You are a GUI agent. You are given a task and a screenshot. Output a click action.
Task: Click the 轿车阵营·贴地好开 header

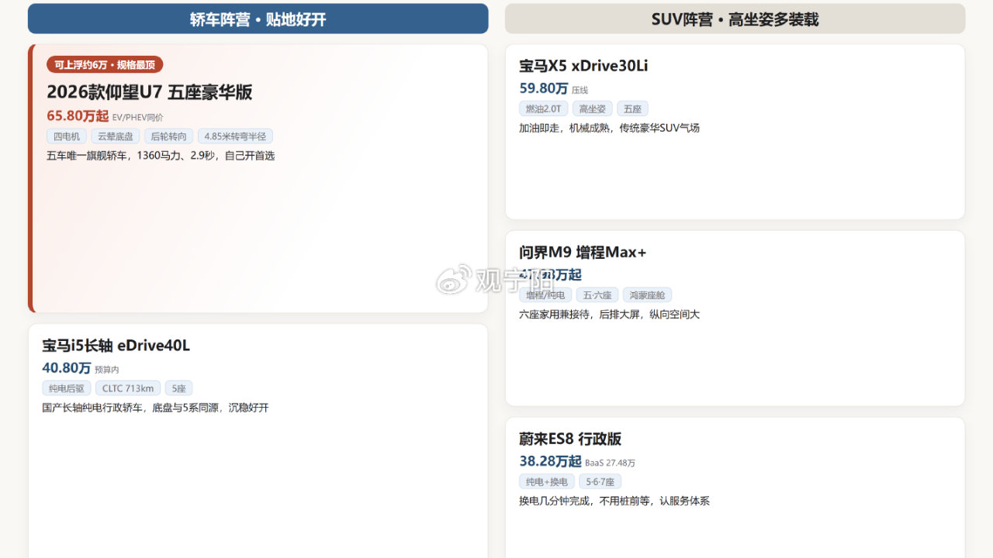pos(258,19)
